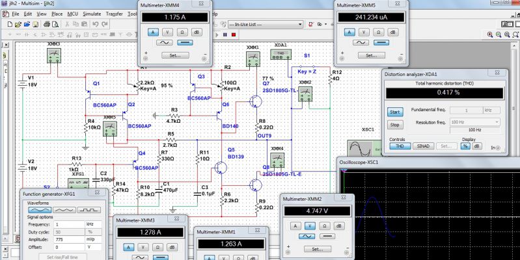Open the File menu

[x=15, y=14]
